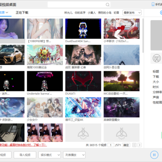
Task: Click the page number input field
Action: pos(111,145)
